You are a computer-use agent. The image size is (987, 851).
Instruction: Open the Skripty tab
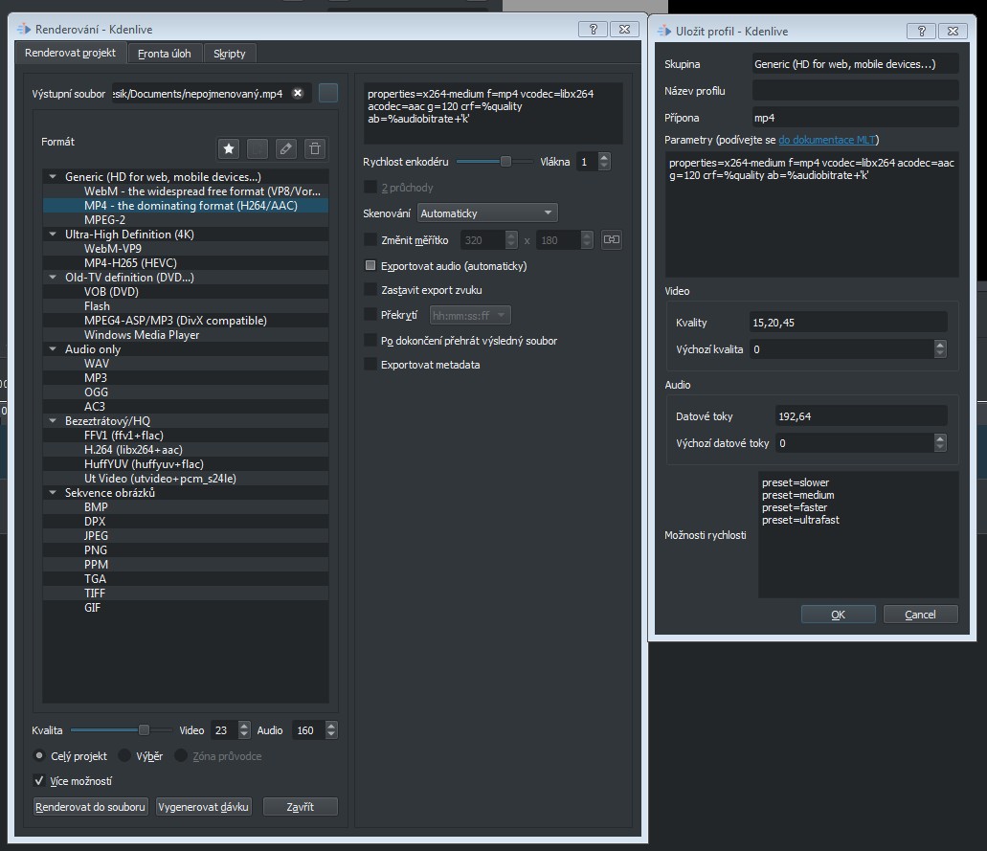(230, 54)
